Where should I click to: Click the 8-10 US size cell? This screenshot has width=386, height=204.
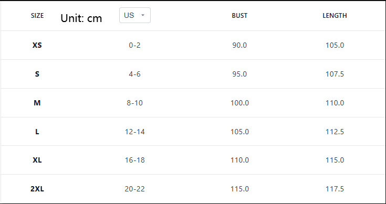pyautogui.click(x=134, y=103)
